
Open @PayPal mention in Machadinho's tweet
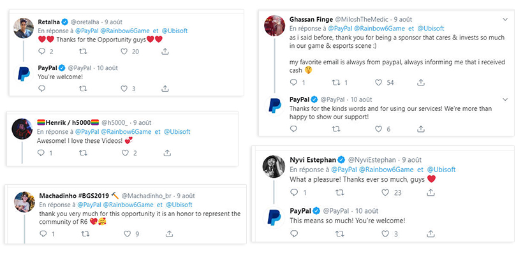click(91, 205)
